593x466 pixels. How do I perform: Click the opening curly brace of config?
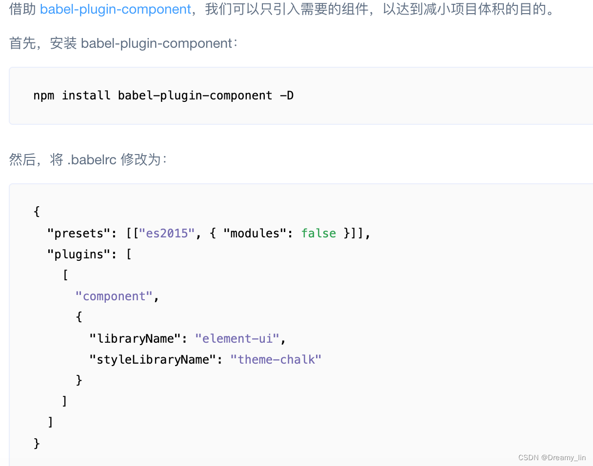[x=37, y=212]
